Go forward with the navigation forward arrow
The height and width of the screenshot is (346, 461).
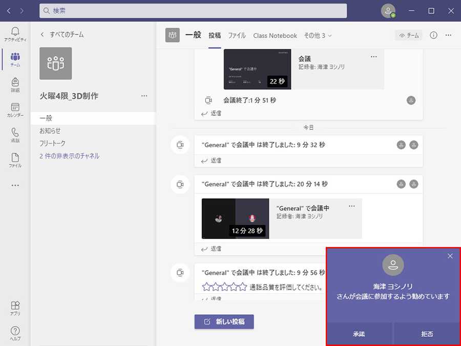point(22,11)
